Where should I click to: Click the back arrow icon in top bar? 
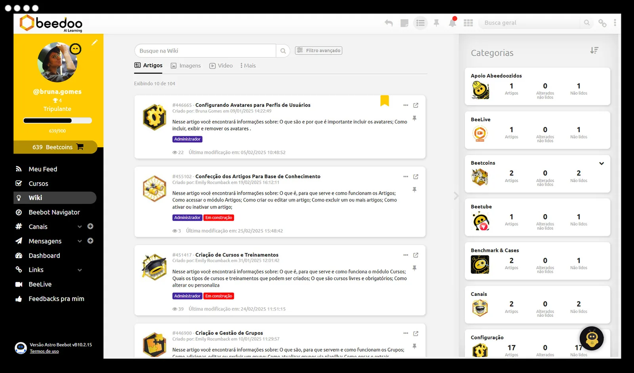pos(388,23)
